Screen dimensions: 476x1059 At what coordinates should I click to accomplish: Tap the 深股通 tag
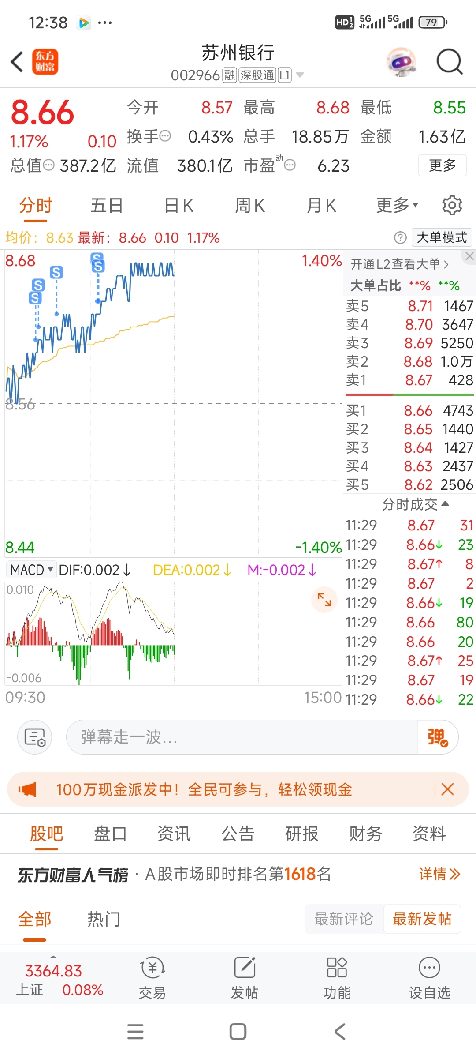pos(257,75)
